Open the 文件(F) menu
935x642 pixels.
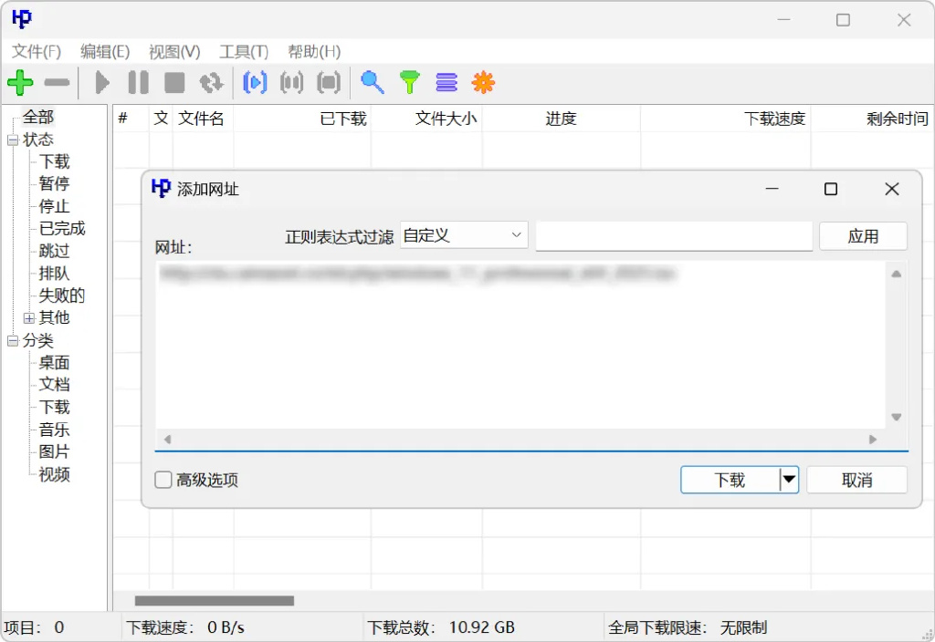click(x=37, y=52)
